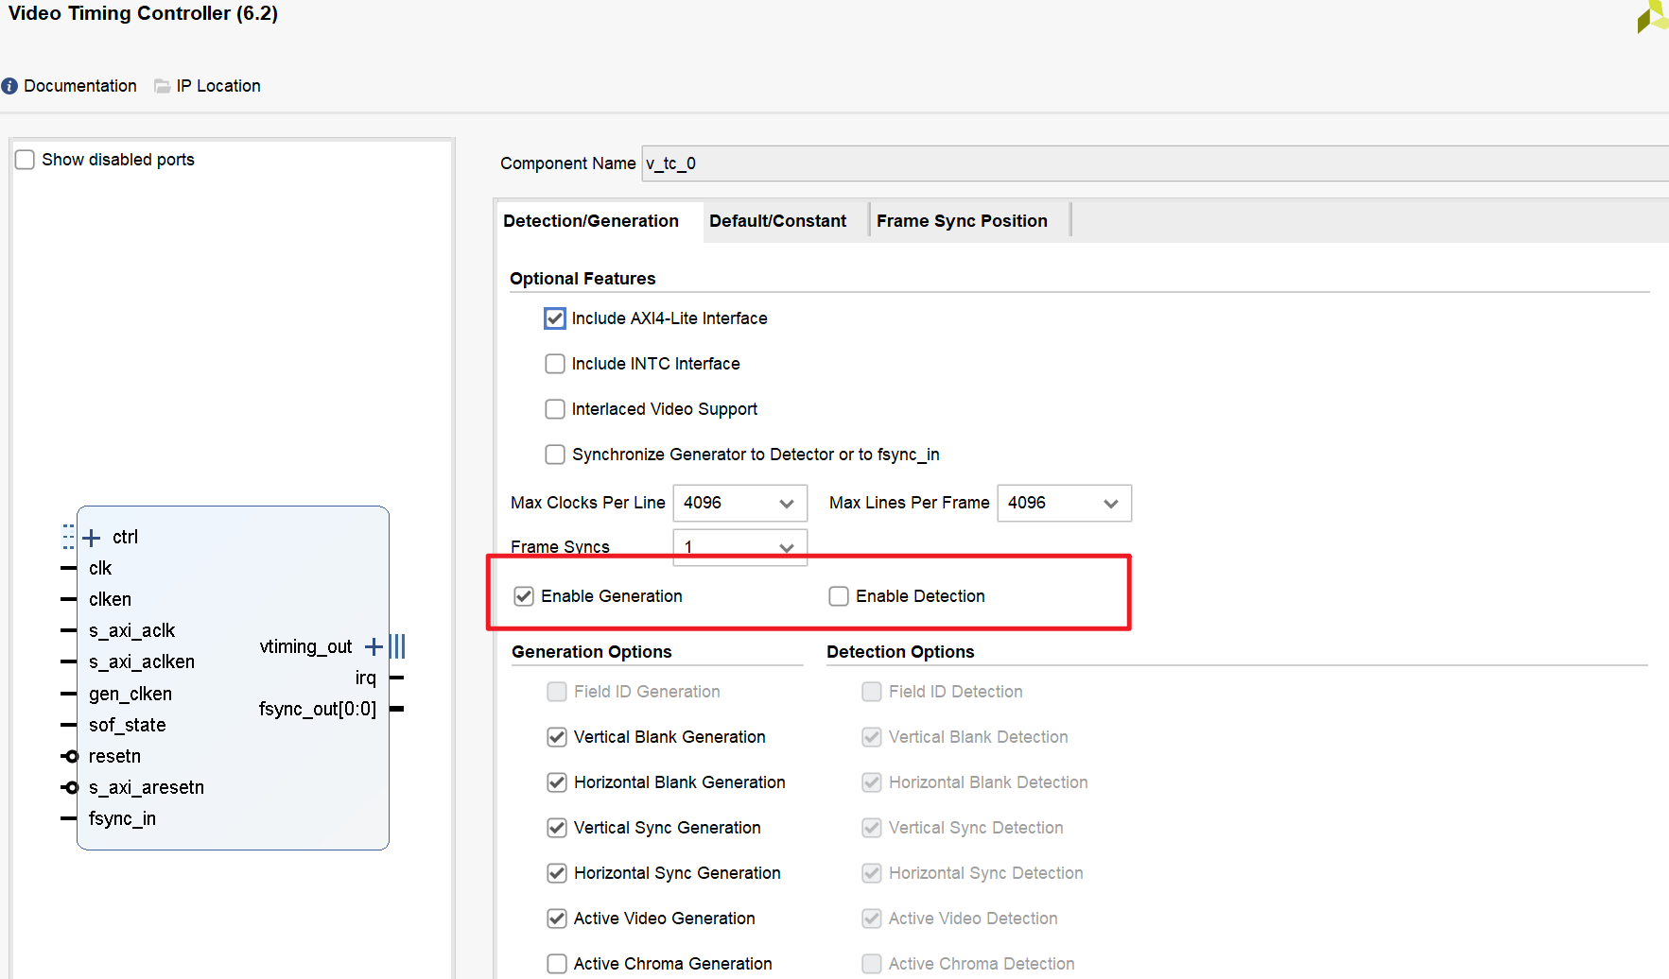Uncheck Include AXI4-Lite Interface
Viewport: 1669px width, 979px height.
point(555,318)
